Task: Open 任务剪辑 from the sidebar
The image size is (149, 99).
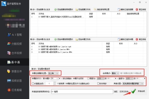Action: click(x=15, y=90)
